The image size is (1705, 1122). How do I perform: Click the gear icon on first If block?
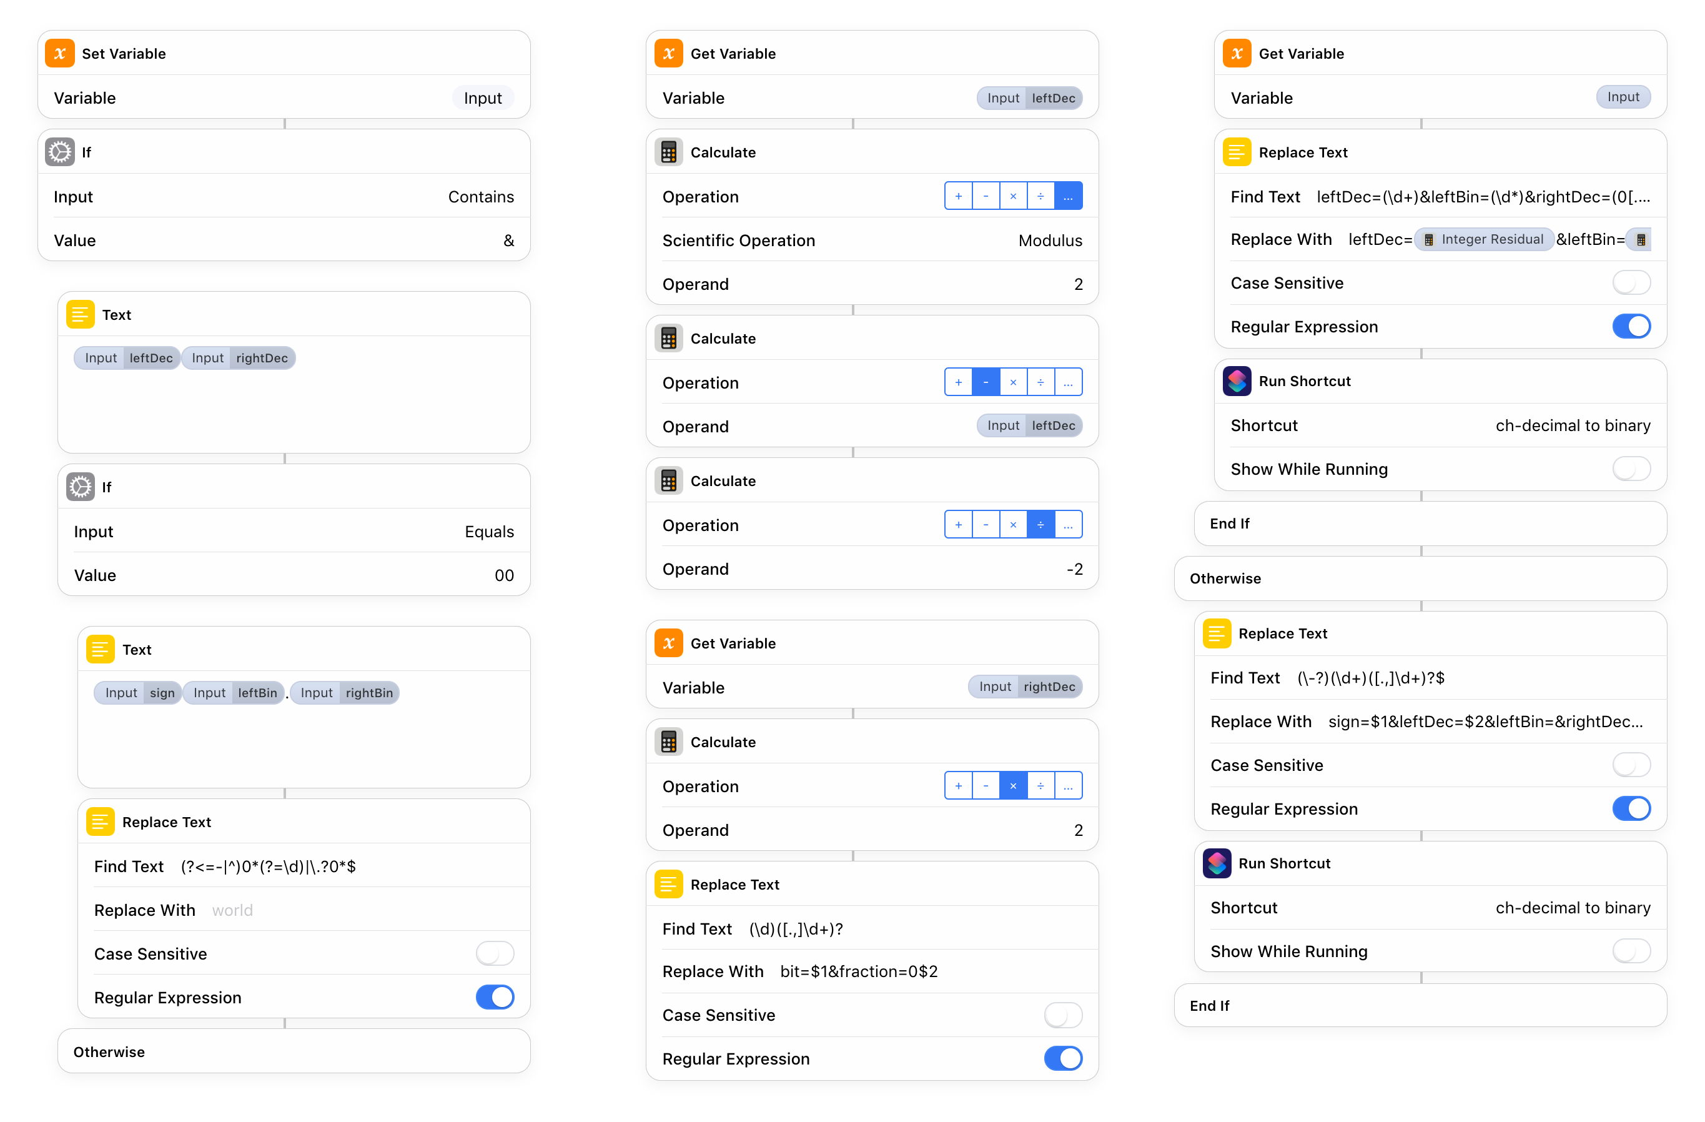59,152
